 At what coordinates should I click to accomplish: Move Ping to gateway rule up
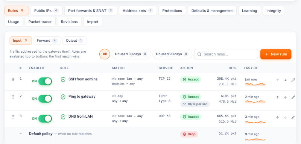click(277, 97)
